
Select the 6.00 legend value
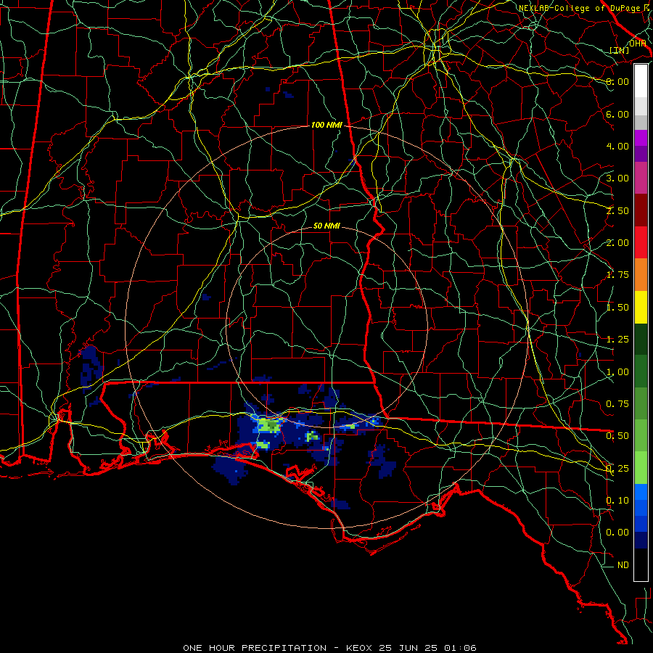click(617, 114)
